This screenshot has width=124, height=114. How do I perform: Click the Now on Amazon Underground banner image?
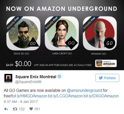(x=62, y=35)
